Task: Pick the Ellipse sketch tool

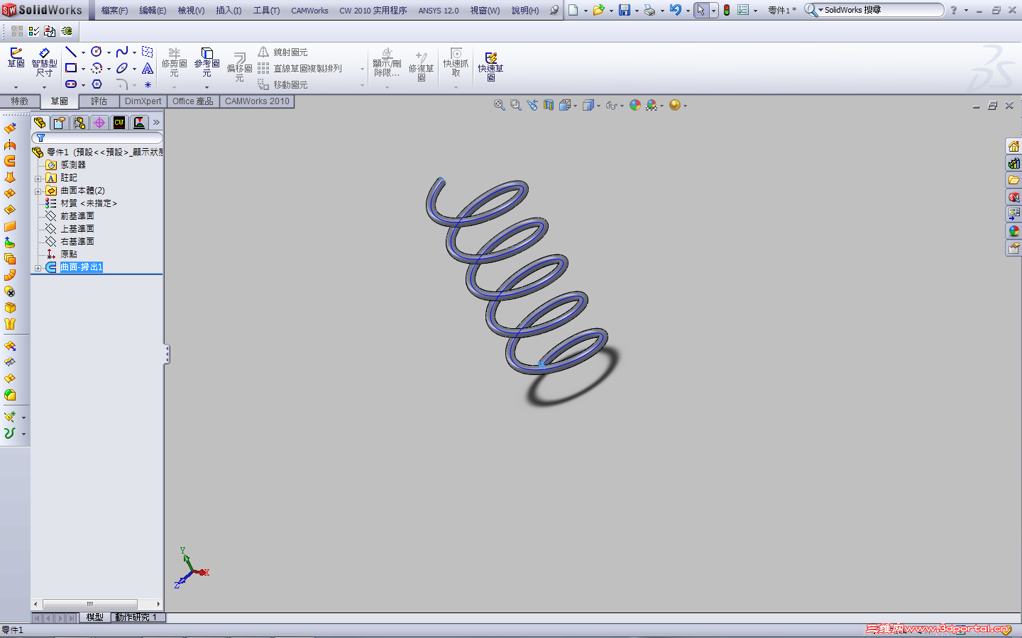Action: [x=122, y=68]
